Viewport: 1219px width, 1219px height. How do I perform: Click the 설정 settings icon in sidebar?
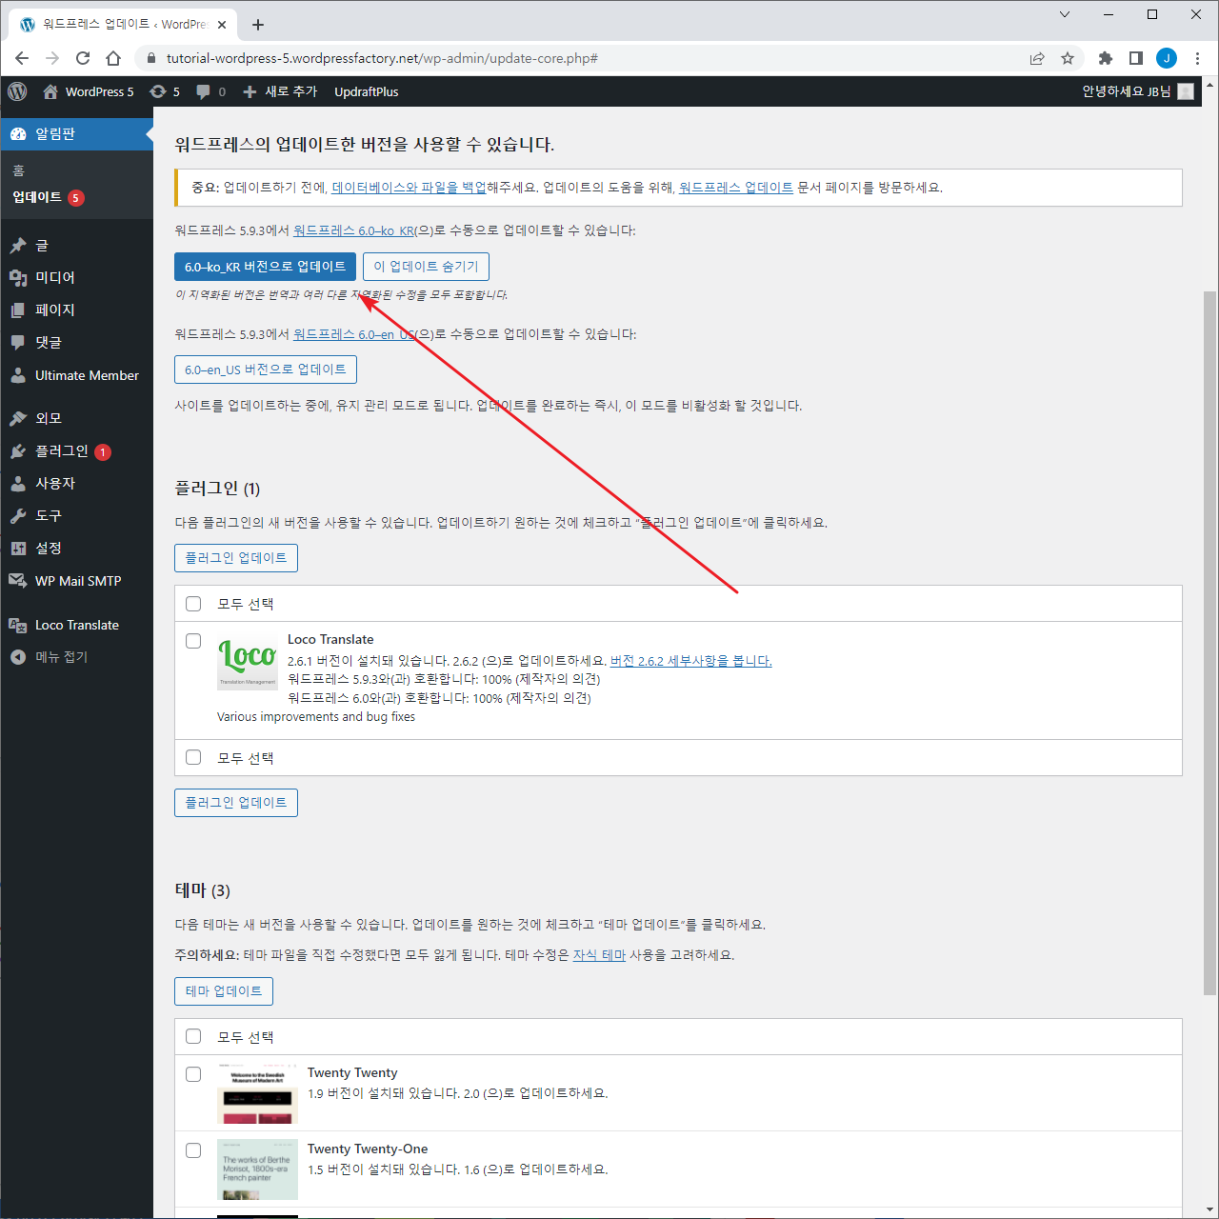pos(18,549)
